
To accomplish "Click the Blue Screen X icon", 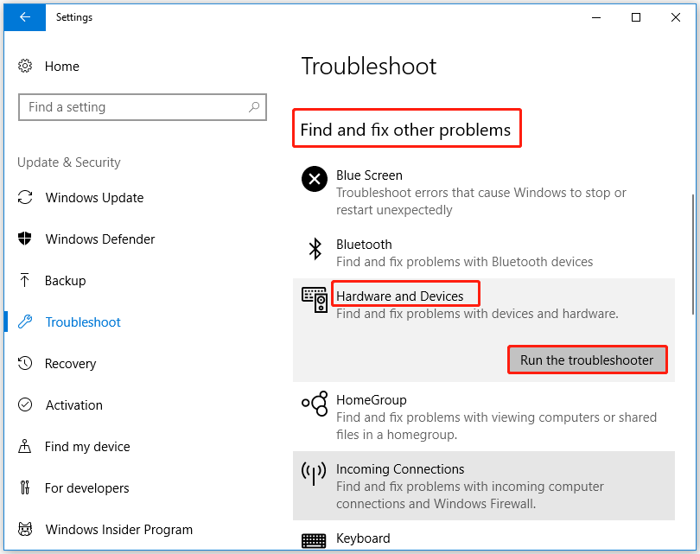I will tap(314, 180).
